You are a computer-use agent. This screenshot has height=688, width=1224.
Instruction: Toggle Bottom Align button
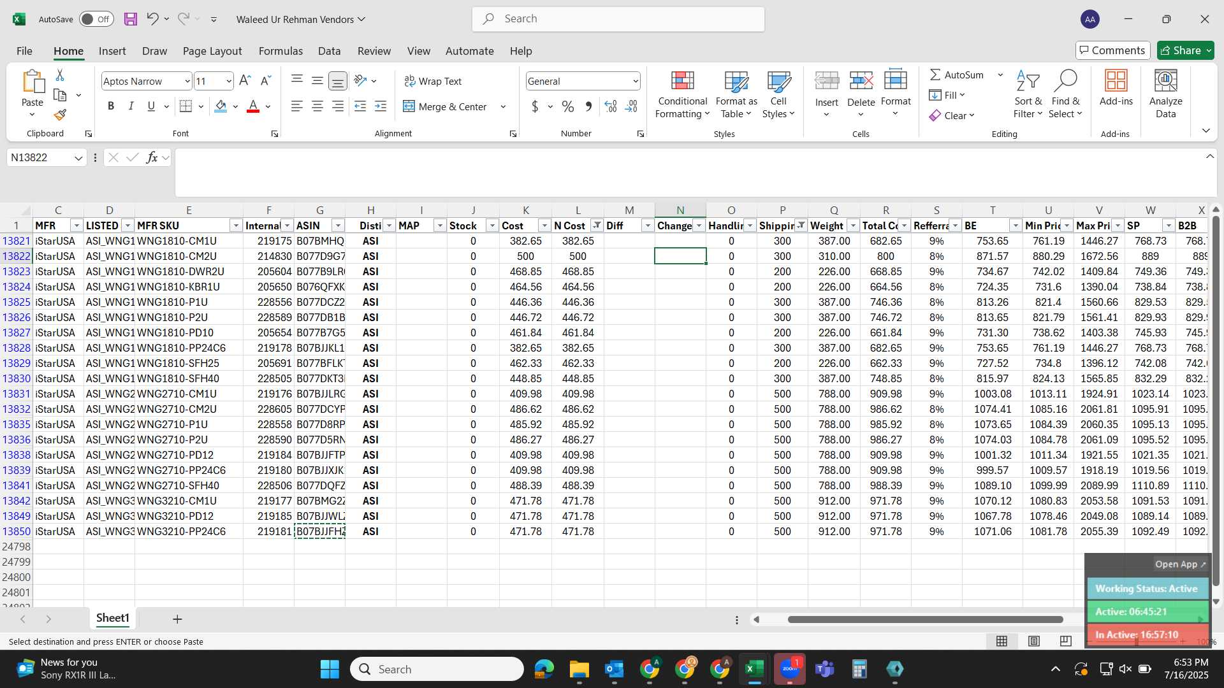point(337,81)
